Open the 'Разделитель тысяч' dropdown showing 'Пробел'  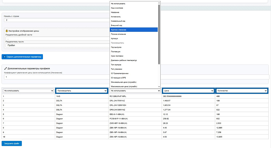(57, 45)
